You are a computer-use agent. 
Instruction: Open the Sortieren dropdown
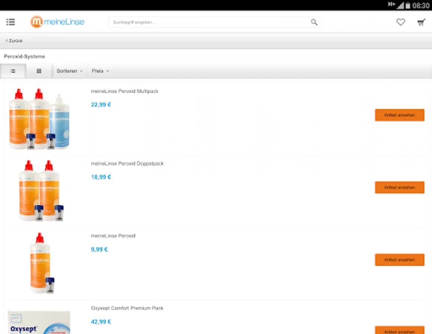[x=69, y=71]
